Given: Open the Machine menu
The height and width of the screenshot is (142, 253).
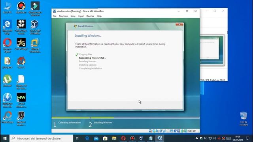Looking at the screenshot, I should coord(63,16).
